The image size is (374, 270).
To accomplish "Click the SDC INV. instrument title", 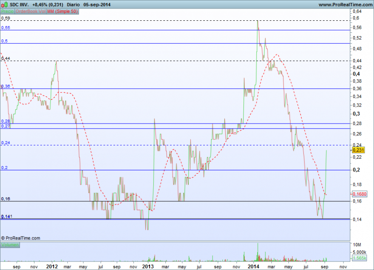I will (19, 5).
